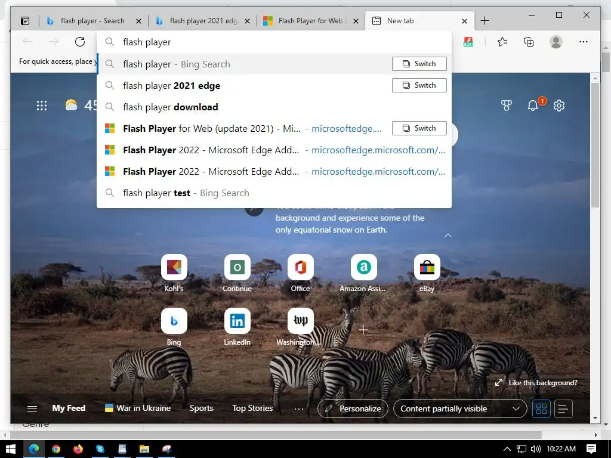Open the Flash Player 2021 extension icon
Screen dimensions: 611x458
tap(468, 42)
